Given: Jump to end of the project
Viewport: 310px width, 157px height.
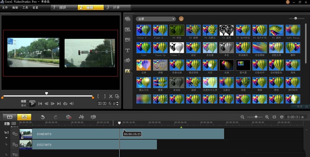Looking at the screenshot, I should [x=59, y=104].
